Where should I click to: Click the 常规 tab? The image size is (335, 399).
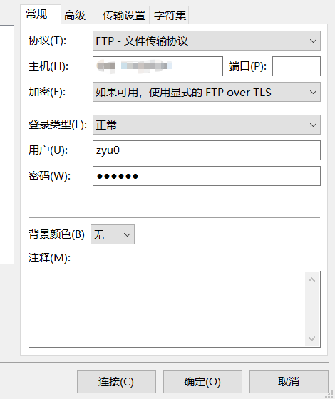pos(41,14)
